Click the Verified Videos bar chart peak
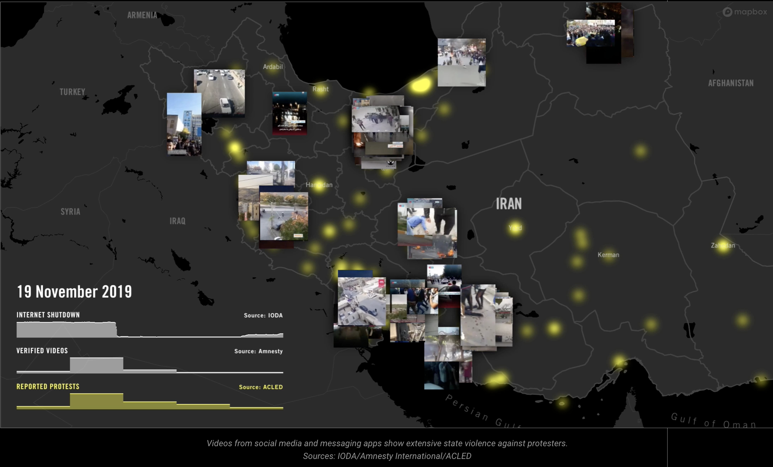The width and height of the screenshot is (773, 467). 96,365
